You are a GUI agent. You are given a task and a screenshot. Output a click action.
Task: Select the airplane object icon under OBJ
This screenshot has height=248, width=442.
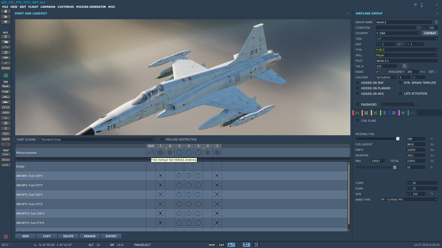(6, 86)
